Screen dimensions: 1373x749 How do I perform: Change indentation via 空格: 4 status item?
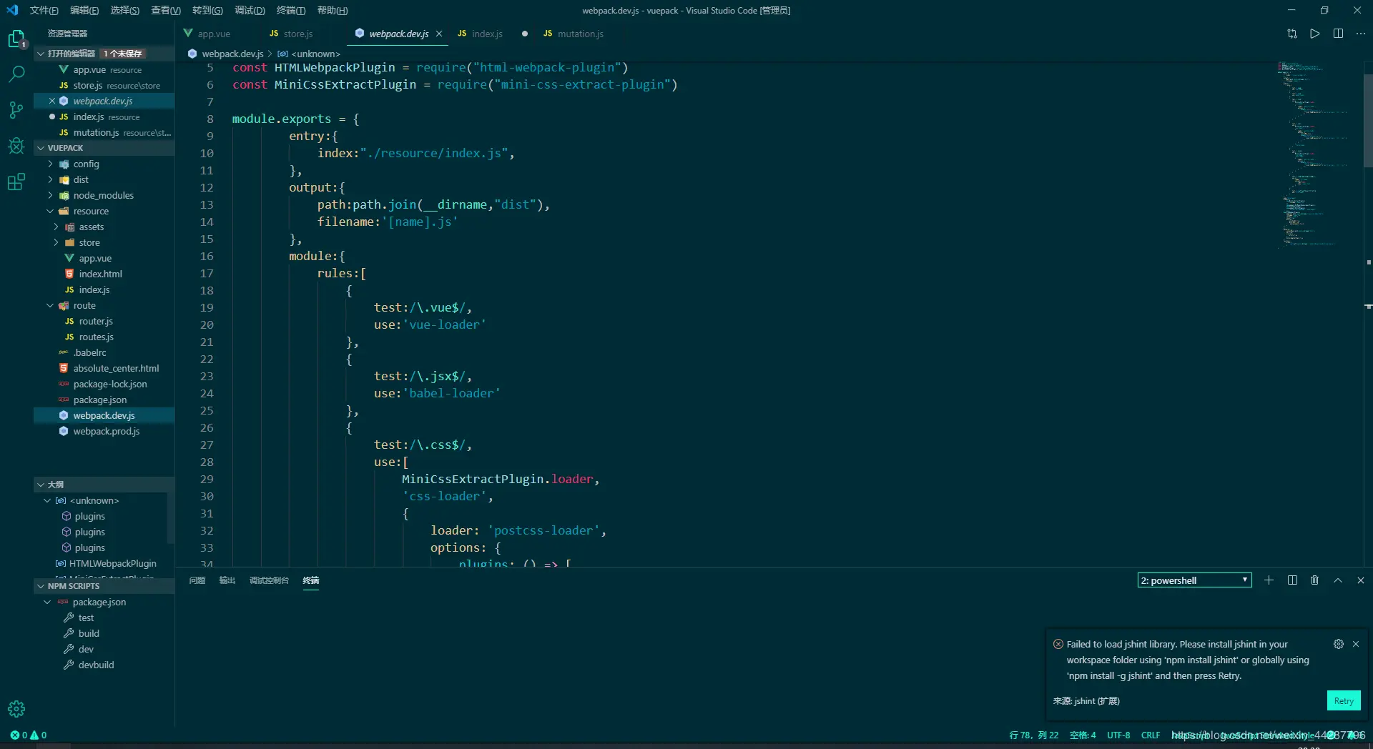coord(1083,735)
